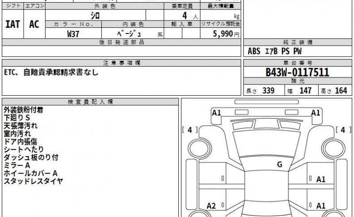This screenshot has height=217, width=354.
Task: Click the 注意事項欄 header
Action: 121,63
